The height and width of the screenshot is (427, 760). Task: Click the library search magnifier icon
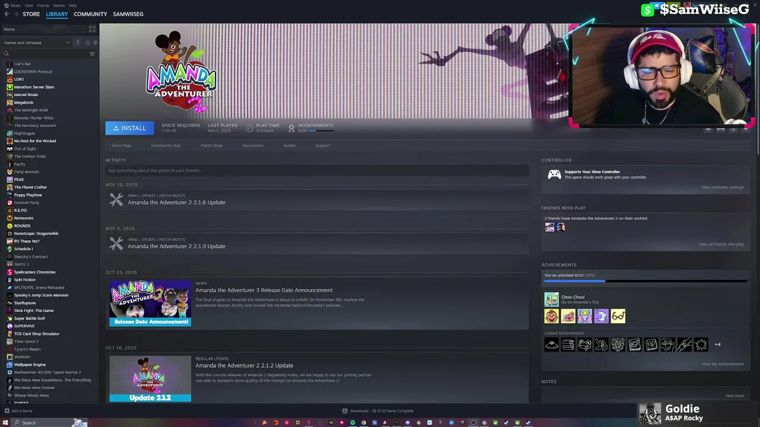point(7,54)
